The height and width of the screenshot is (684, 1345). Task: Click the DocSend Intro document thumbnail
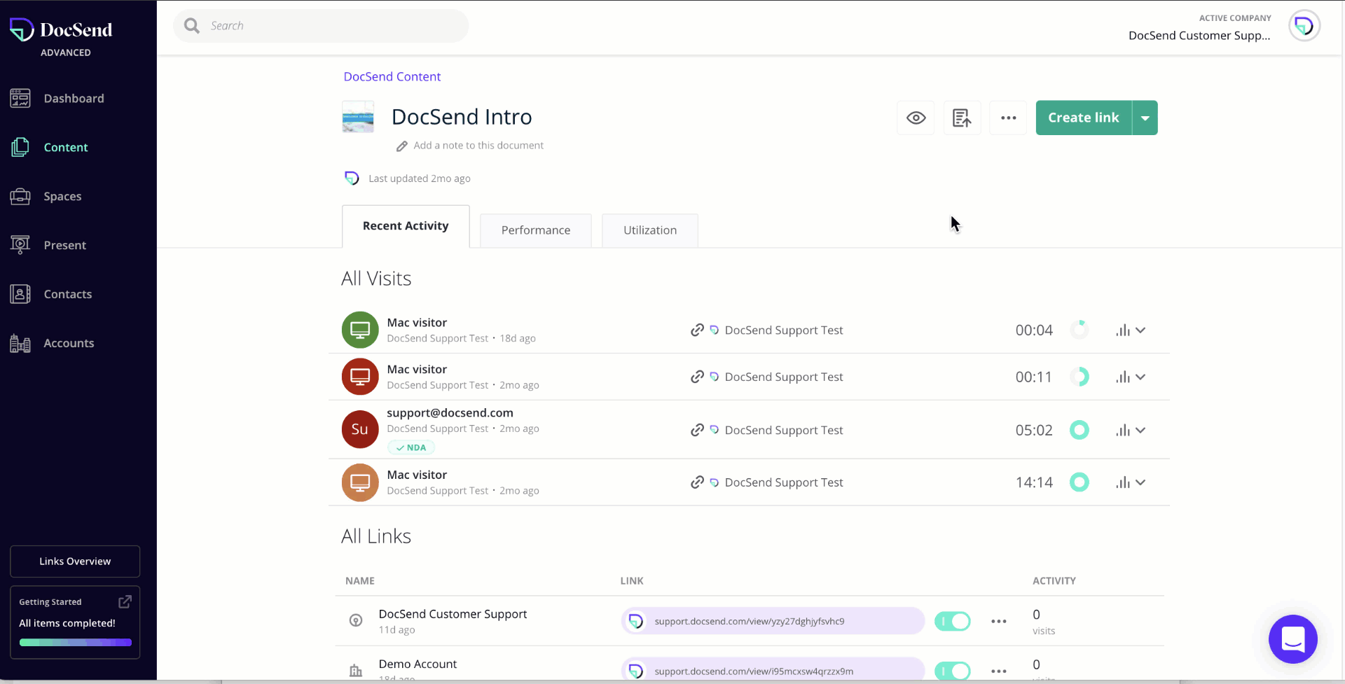tap(358, 117)
